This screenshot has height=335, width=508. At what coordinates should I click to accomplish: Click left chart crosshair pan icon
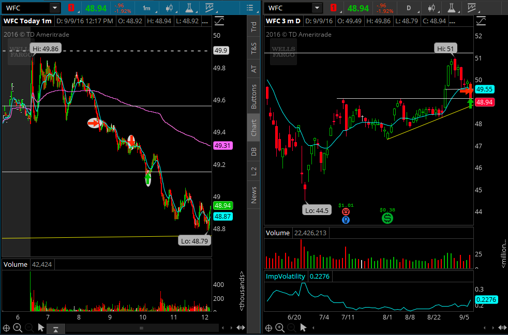point(6,328)
